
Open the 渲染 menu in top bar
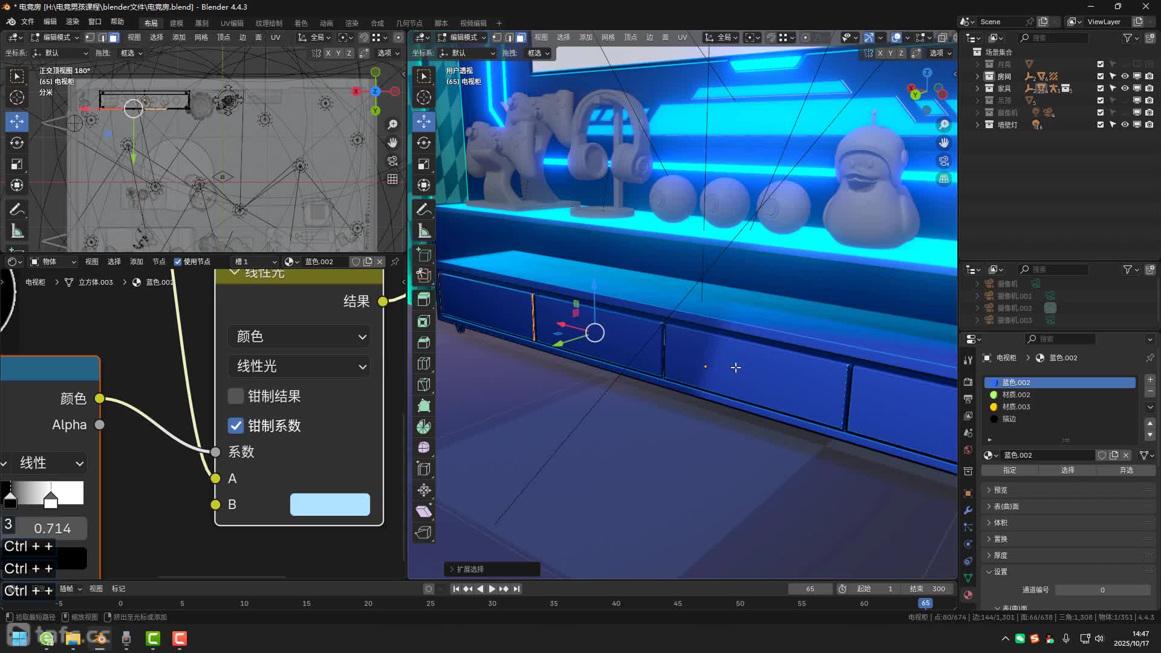tap(73, 22)
